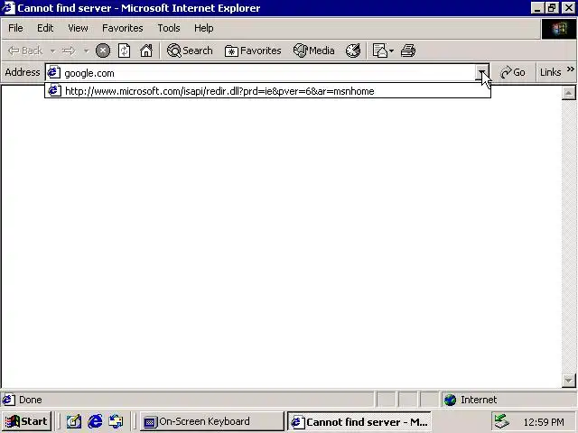Click the IE icon in title bar
The image size is (578, 433).
8,8
